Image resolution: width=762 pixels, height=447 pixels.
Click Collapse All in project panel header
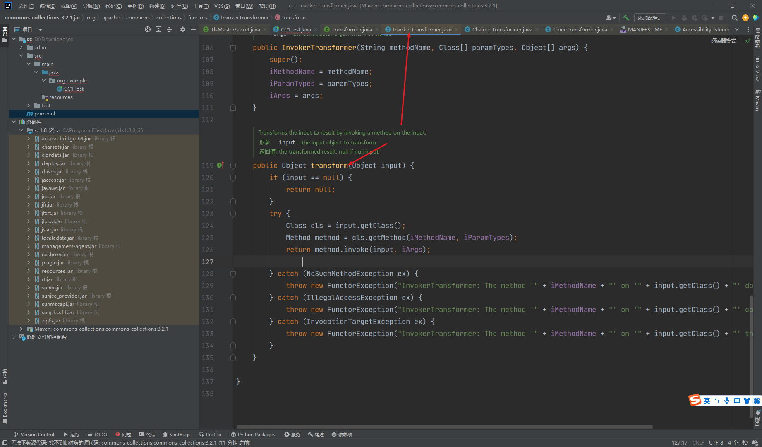(169, 29)
